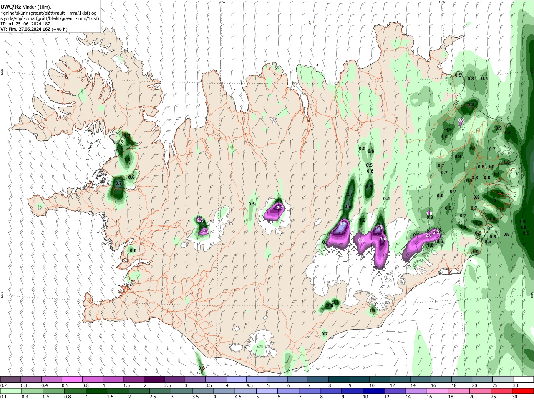Click the 5.9 precipitation value on the map

coord(343,224)
